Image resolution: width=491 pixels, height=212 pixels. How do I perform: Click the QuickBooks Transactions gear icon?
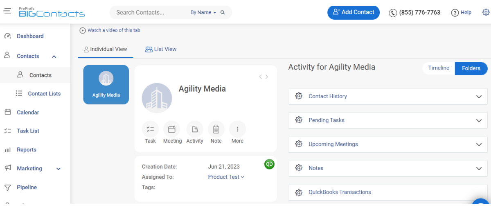coord(299,192)
